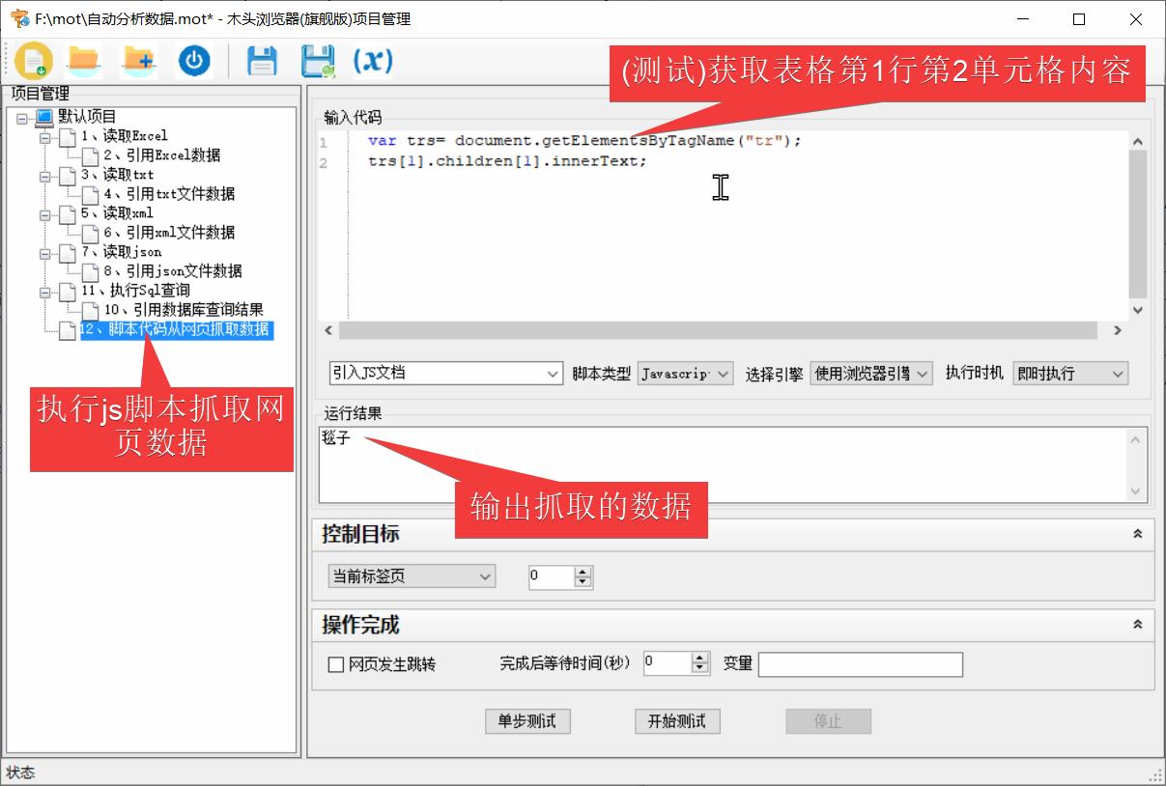Use Save As to export the project

coord(317,60)
